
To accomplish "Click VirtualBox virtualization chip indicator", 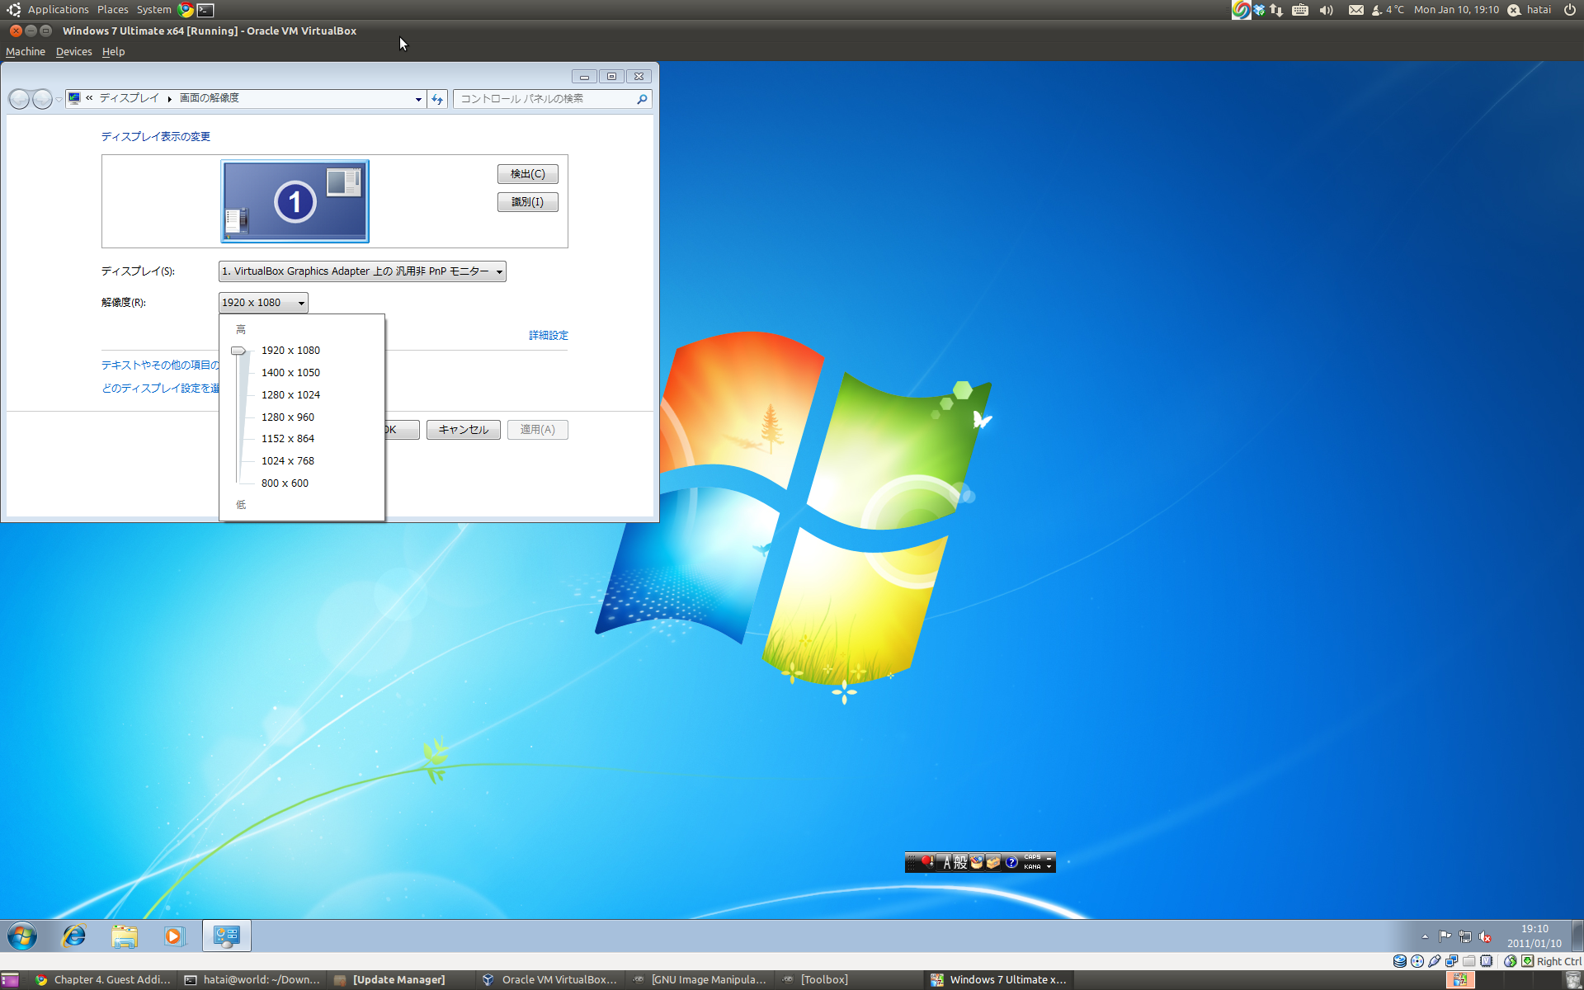I will tap(1486, 961).
